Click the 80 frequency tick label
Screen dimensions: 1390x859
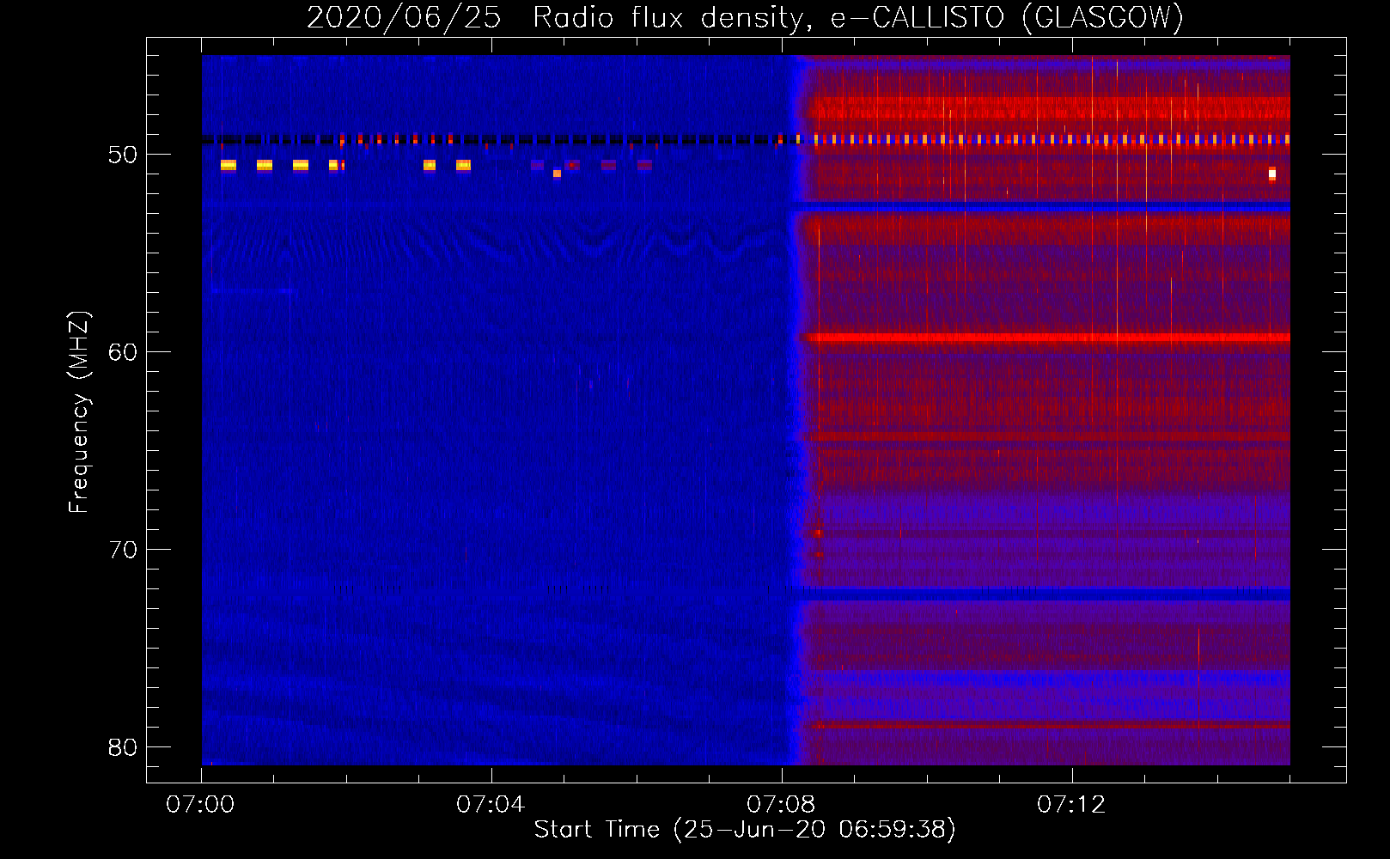click(x=123, y=747)
